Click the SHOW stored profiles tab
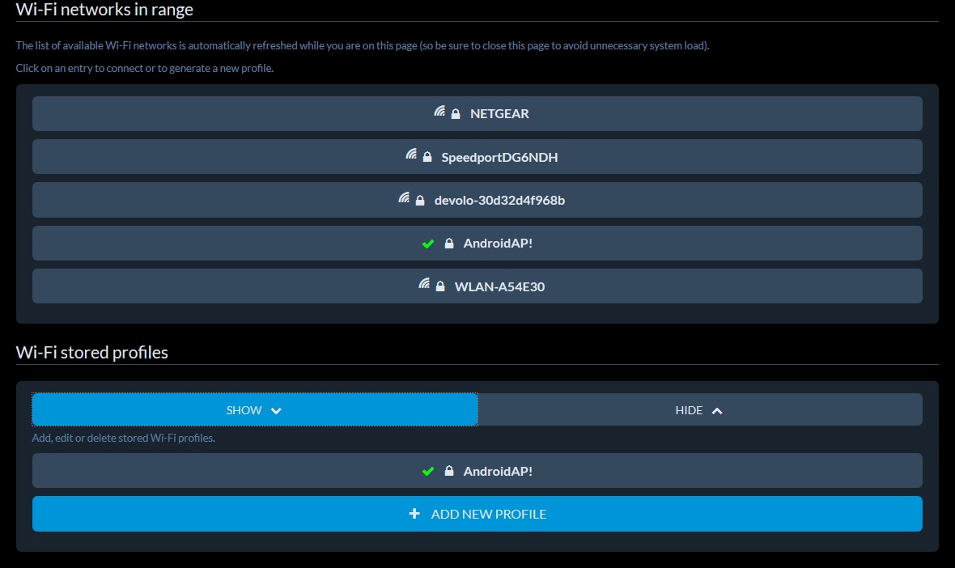955x568 pixels. coord(255,409)
